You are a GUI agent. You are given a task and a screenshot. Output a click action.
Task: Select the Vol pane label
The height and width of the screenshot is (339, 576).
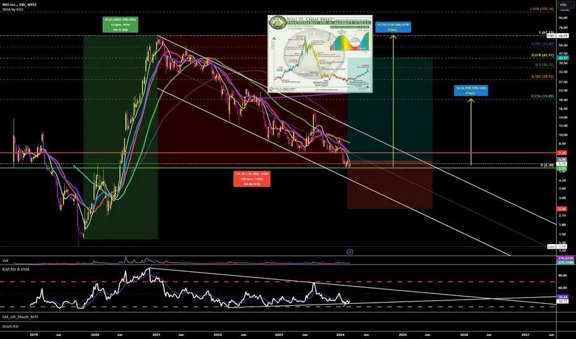click(x=5, y=261)
